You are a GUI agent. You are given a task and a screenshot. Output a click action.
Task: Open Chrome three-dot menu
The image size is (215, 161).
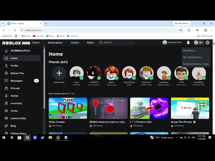click(x=211, y=30)
